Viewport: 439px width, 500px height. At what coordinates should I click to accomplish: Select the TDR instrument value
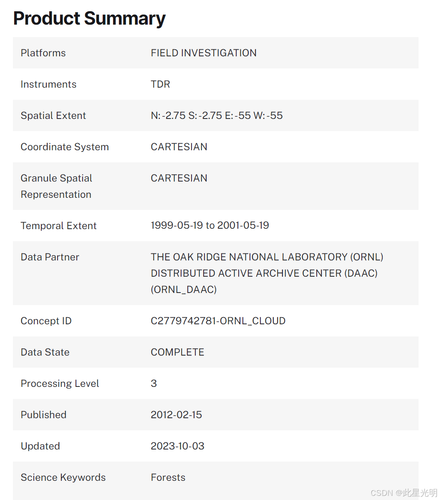tap(160, 84)
